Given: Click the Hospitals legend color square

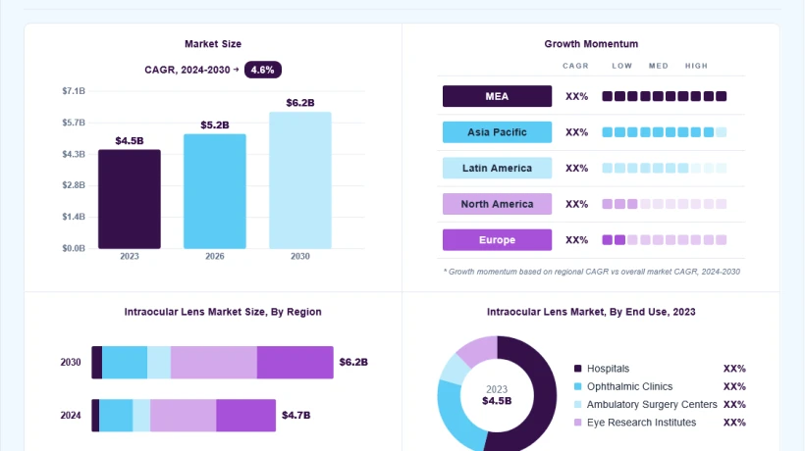Looking at the screenshot, I should [577, 369].
